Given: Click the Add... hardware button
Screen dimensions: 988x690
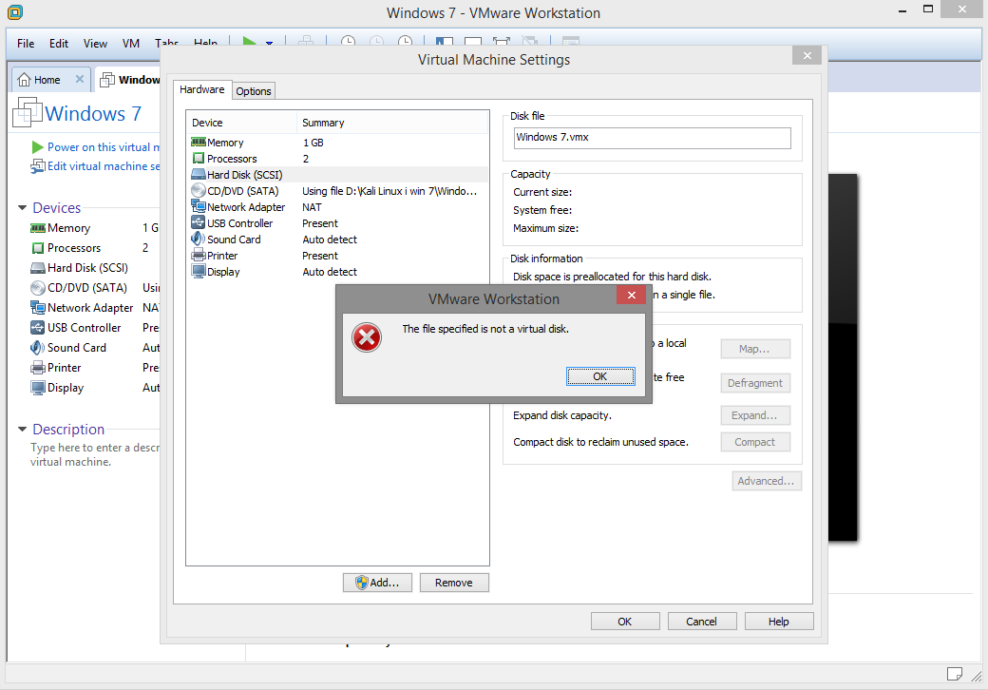Looking at the screenshot, I should tap(377, 583).
